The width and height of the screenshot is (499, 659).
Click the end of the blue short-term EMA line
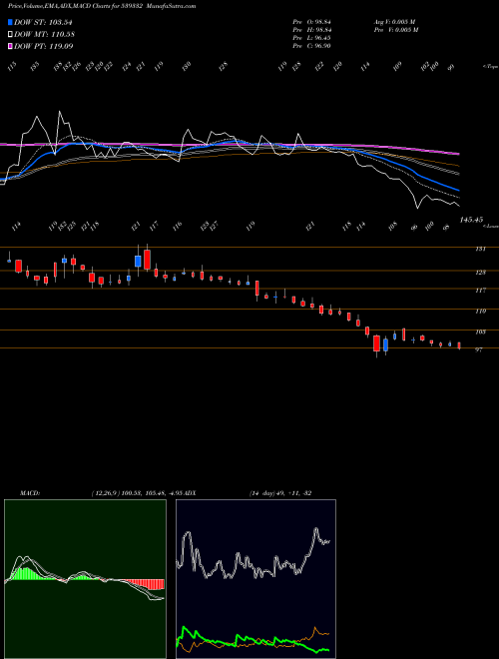tap(459, 191)
